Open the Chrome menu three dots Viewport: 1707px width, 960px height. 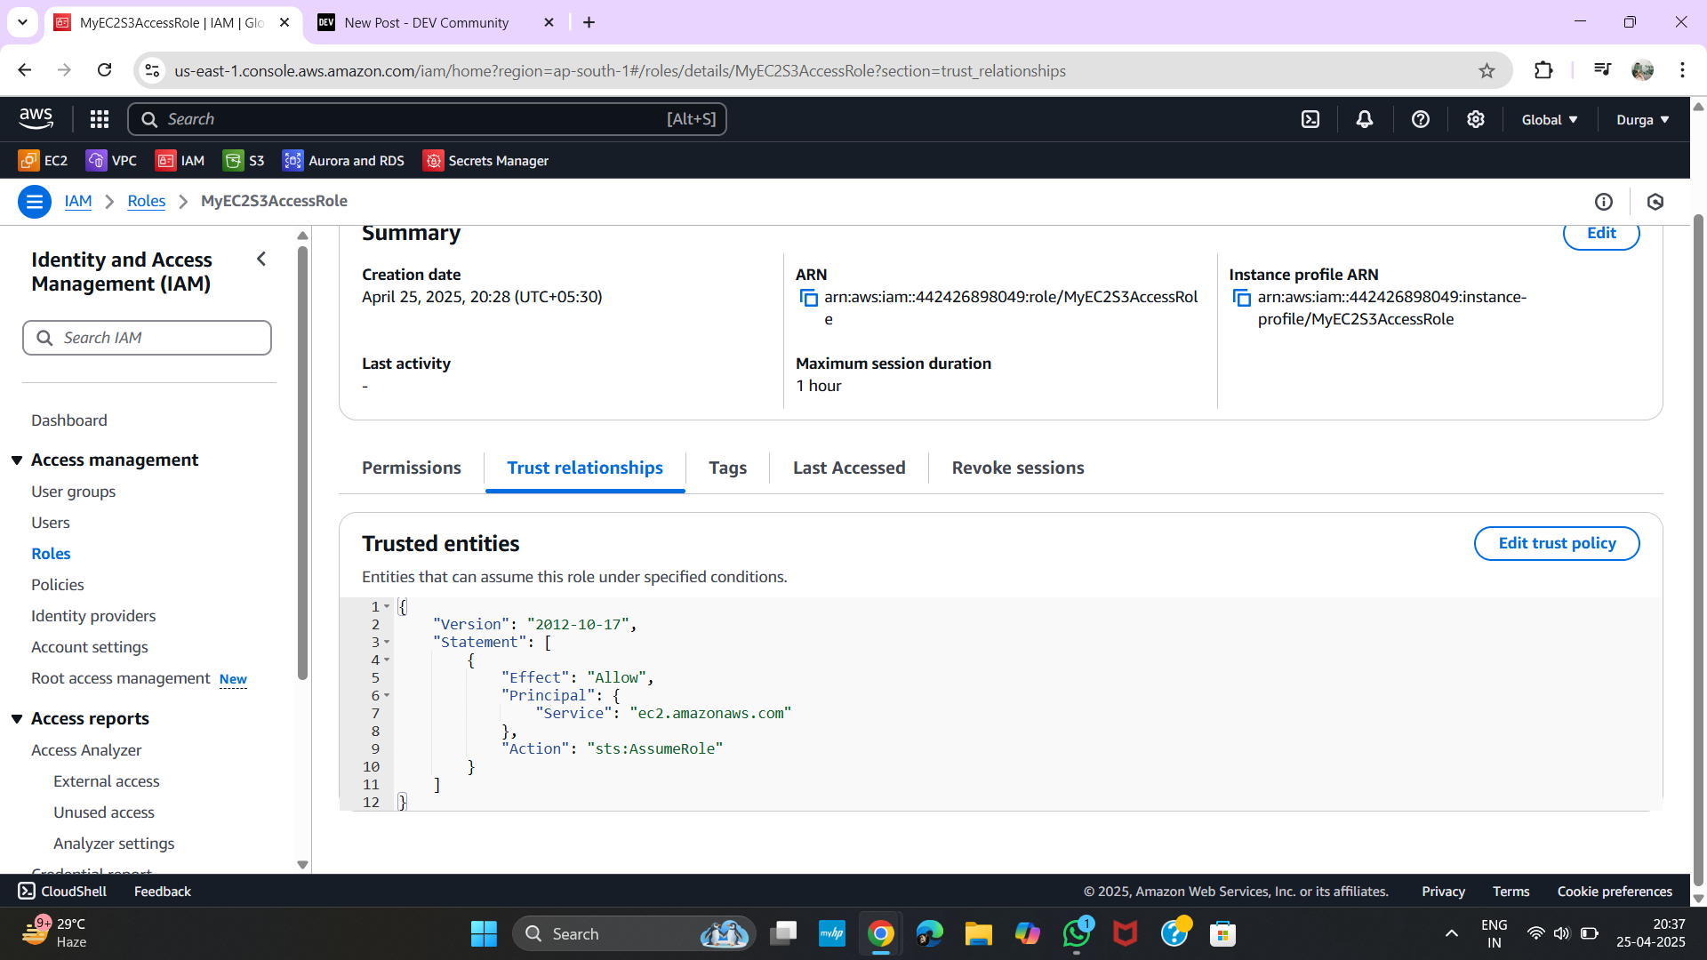(1682, 70)
